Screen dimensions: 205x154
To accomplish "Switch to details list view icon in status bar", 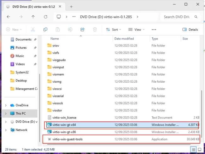I will 193,149.
